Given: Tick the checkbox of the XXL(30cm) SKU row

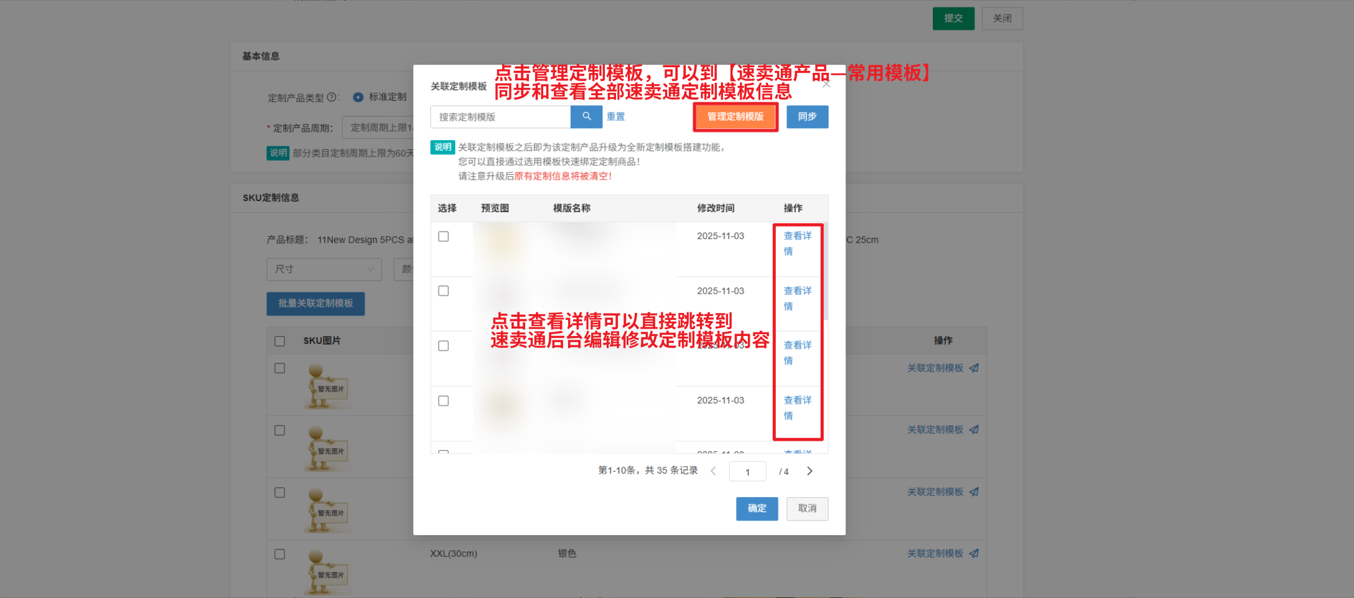Looking at the screenshot, I should tap(279, 554).
